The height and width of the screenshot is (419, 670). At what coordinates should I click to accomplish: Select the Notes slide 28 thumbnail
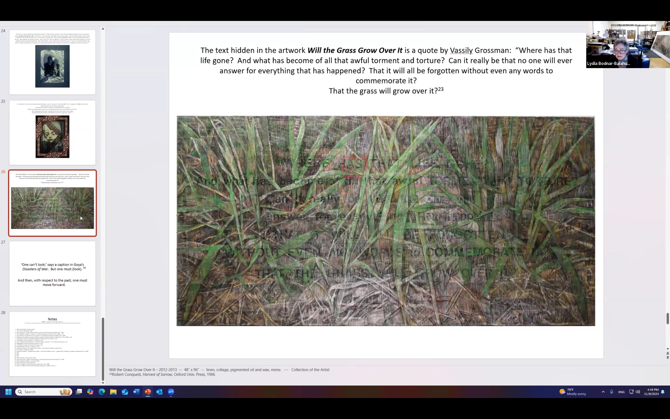[x=52, y=344]
